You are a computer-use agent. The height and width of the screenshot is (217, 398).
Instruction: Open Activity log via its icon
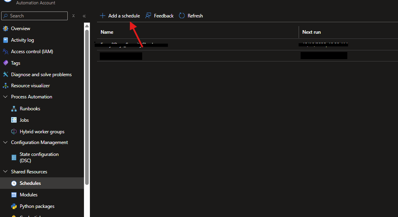click(x=6, y=40)
